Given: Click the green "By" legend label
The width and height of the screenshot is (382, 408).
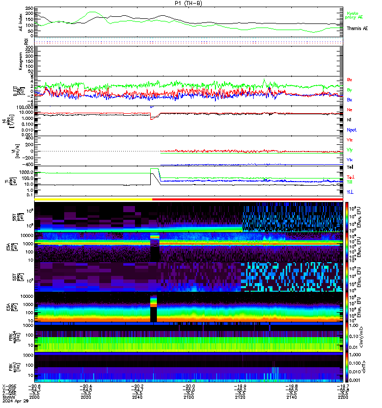Looking at the screenshot, I should pyautogui.click(x=349, y=90).
